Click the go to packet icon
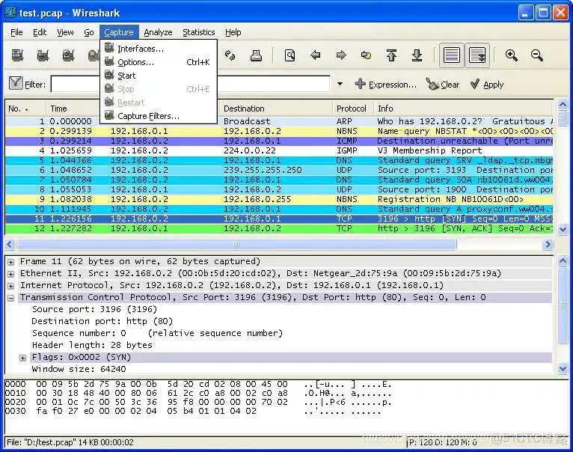This screenshot has width=573, height=452. click(x=366, y=55)
